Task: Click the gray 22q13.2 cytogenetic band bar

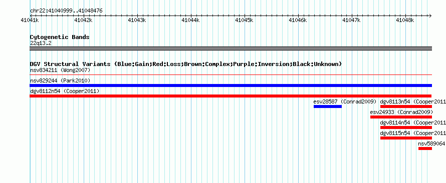Action: (x=231, y=48)
